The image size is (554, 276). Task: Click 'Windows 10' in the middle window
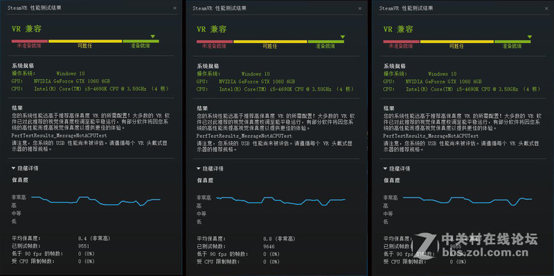(x=256, y=74)
